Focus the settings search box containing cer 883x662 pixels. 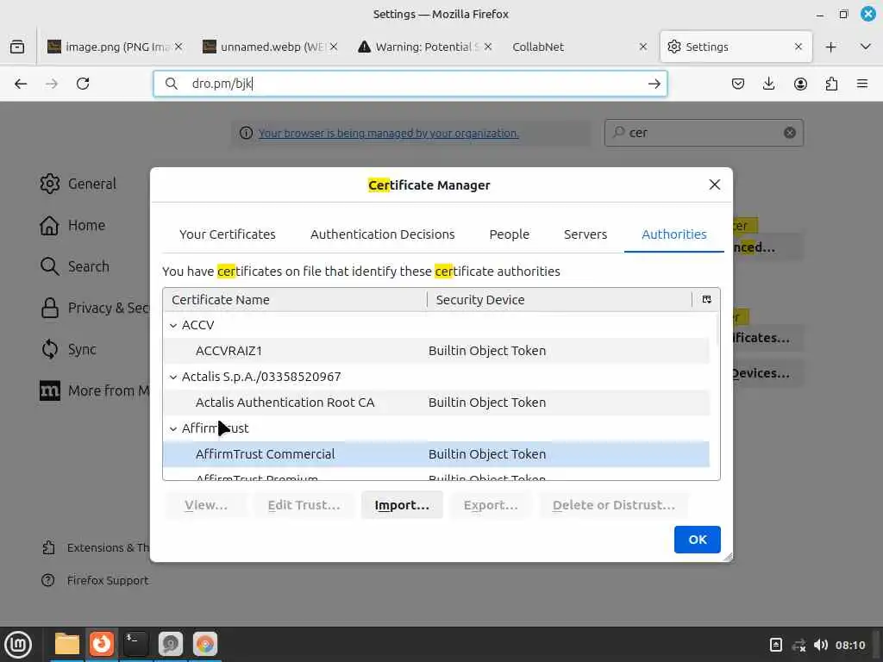pyautogui.click(x=704, y=133)
